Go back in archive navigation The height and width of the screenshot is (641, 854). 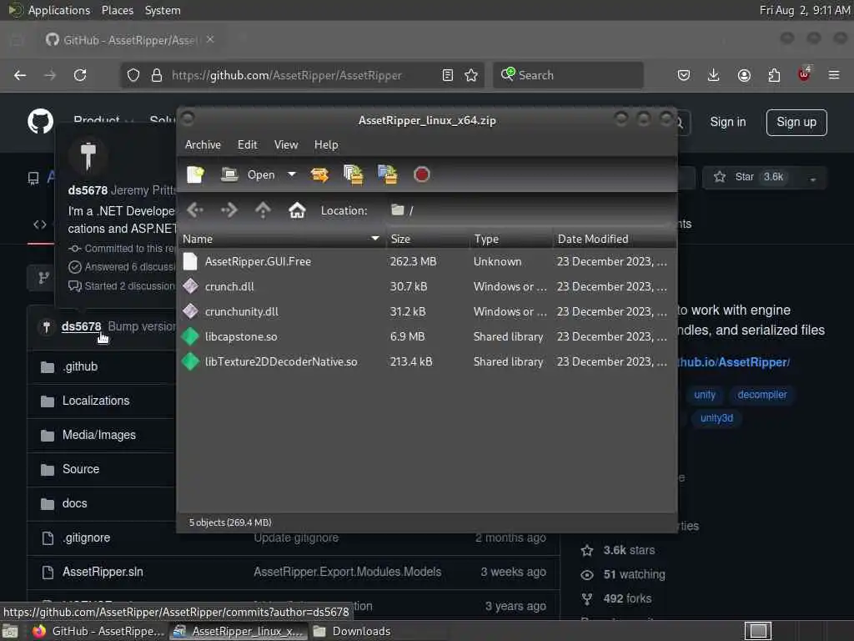195,209
